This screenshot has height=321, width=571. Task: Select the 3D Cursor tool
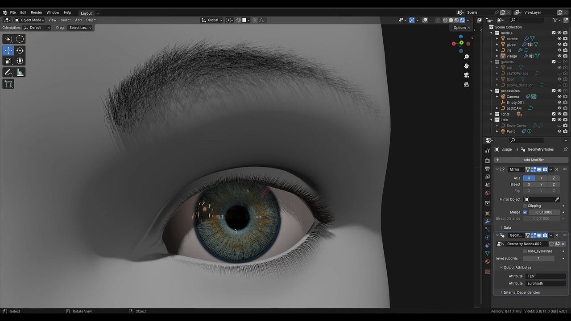(20, 39)
